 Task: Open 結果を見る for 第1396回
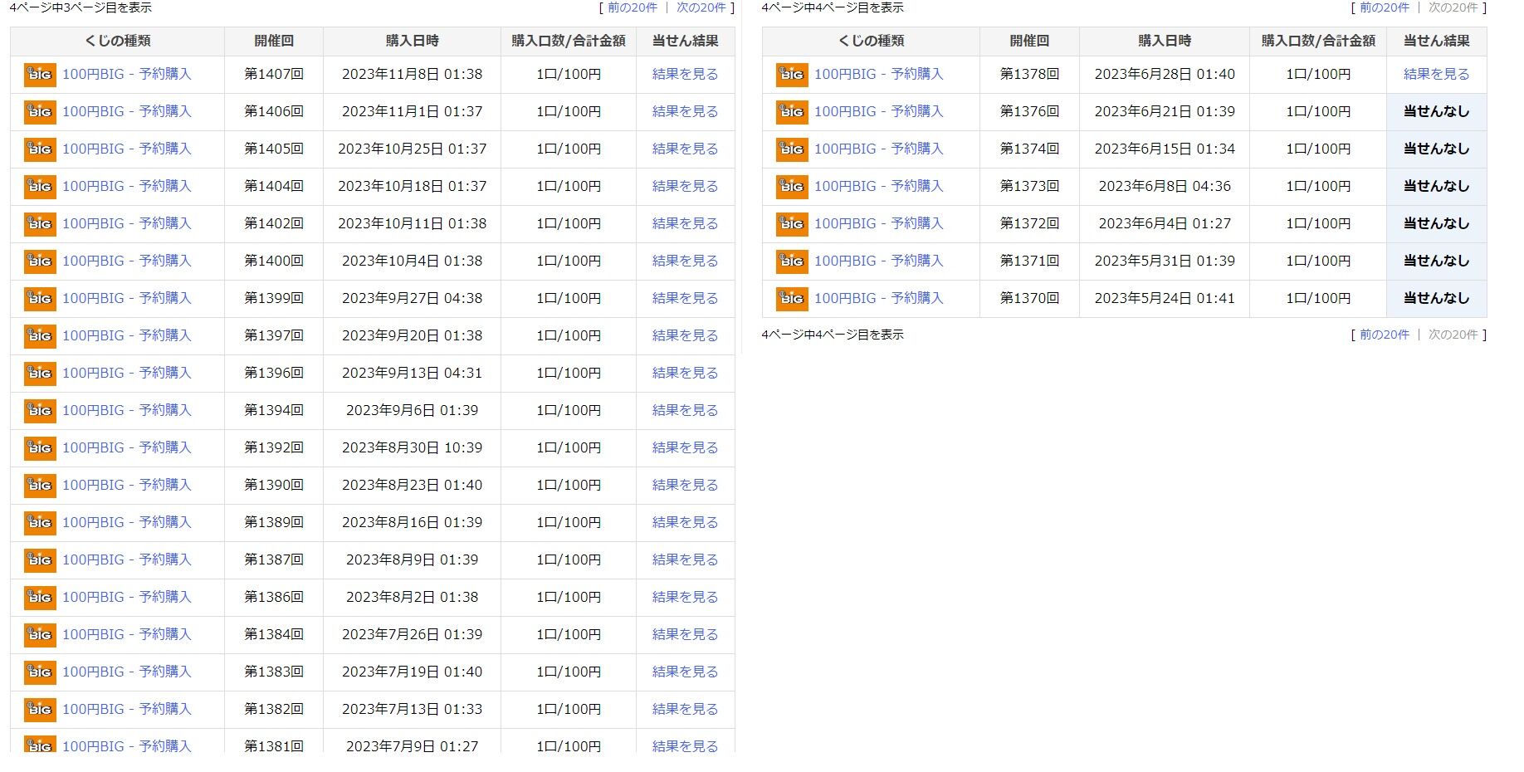pos(686,373)
